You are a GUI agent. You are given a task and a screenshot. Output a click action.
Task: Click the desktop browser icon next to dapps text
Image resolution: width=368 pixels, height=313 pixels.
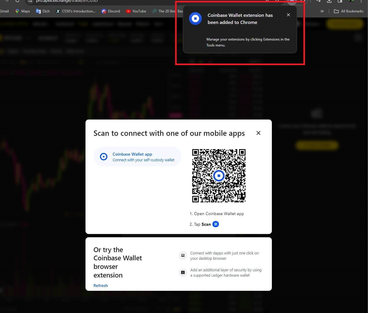tap(183, 255)
